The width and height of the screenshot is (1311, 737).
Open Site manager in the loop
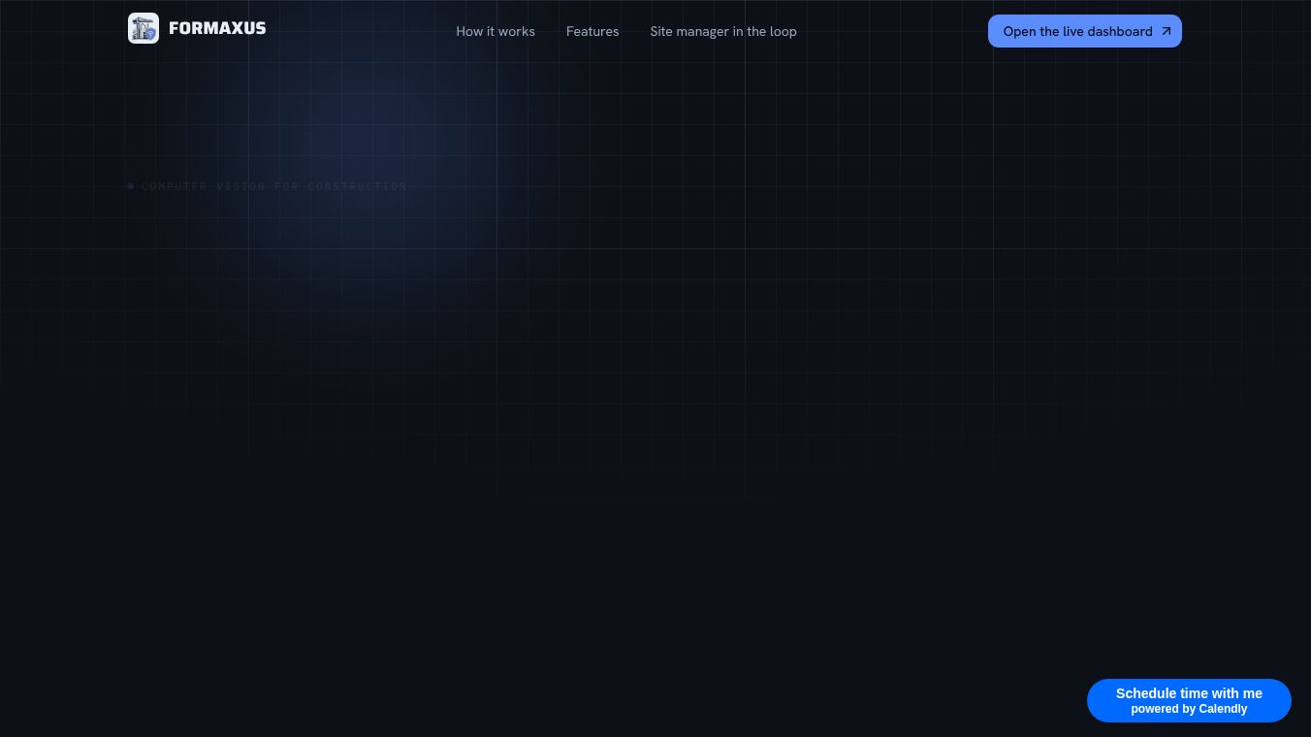click(723, 31)
